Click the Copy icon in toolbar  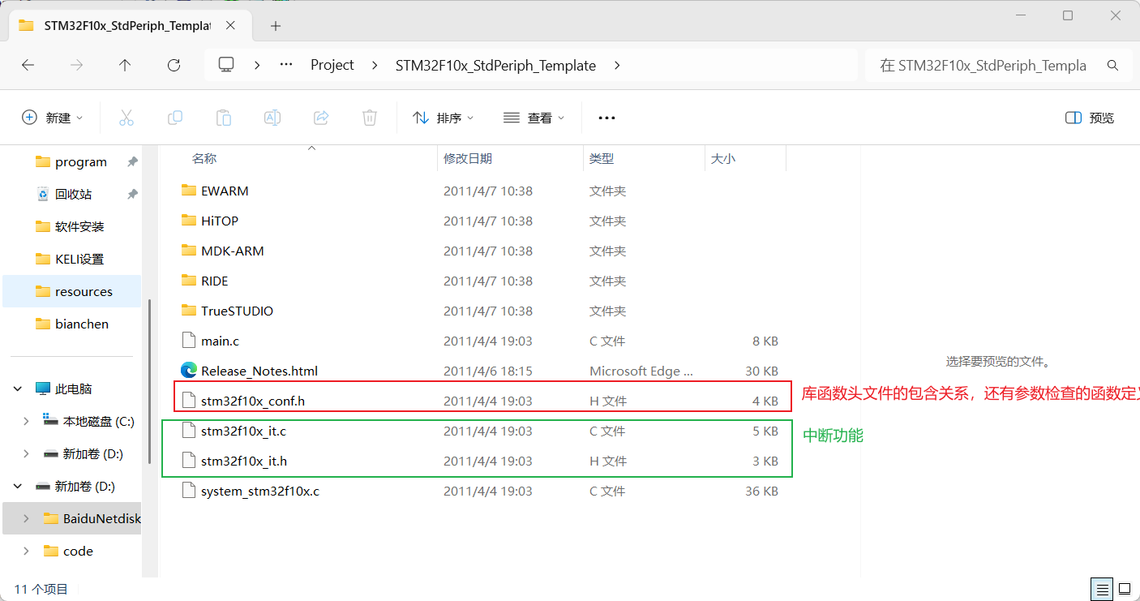(x=175, y=118)
